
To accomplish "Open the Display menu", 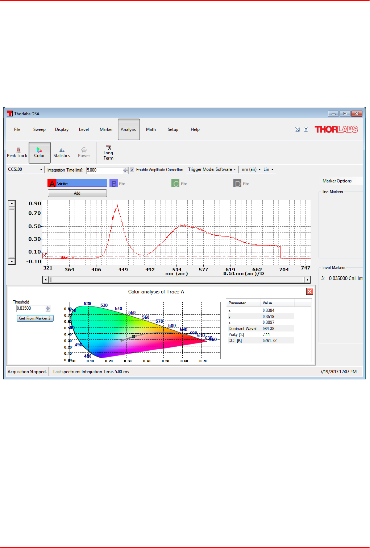I will coord(62,129).
